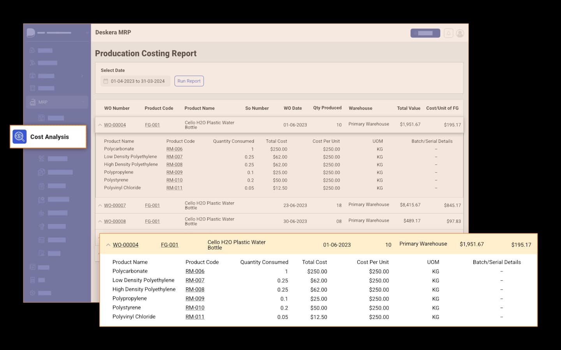Expand work order WO-00008 row
The width and height of the screenshot is (561, 350).
coord(100,221)
